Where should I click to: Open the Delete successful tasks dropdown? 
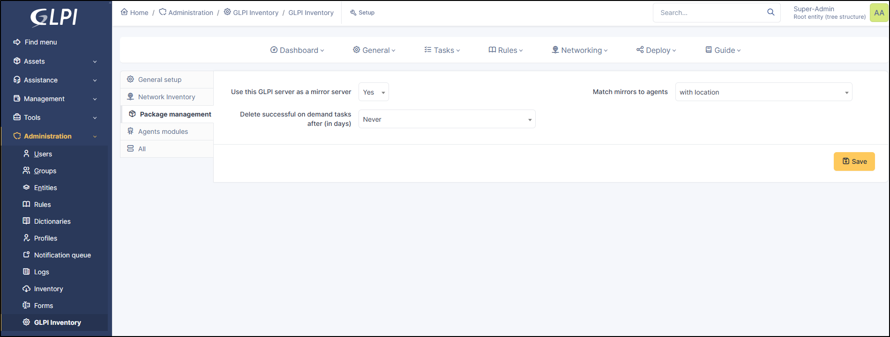pyautogui.click(x=447, y=119)
